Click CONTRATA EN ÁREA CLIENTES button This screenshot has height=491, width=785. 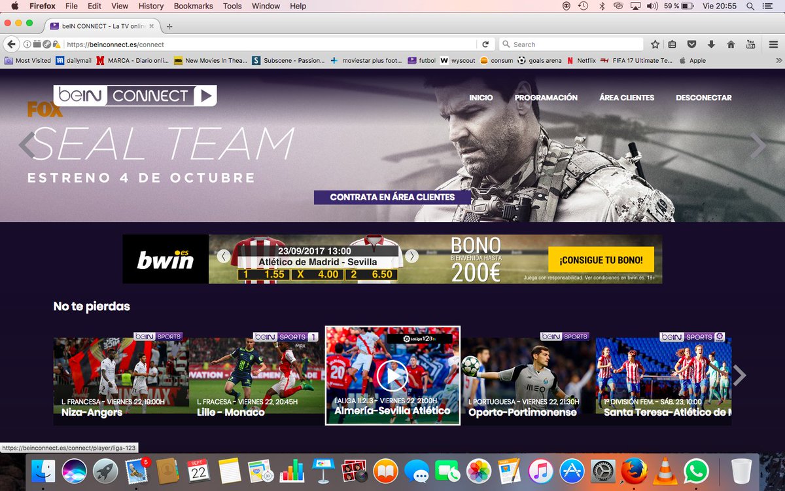(393, 197)
